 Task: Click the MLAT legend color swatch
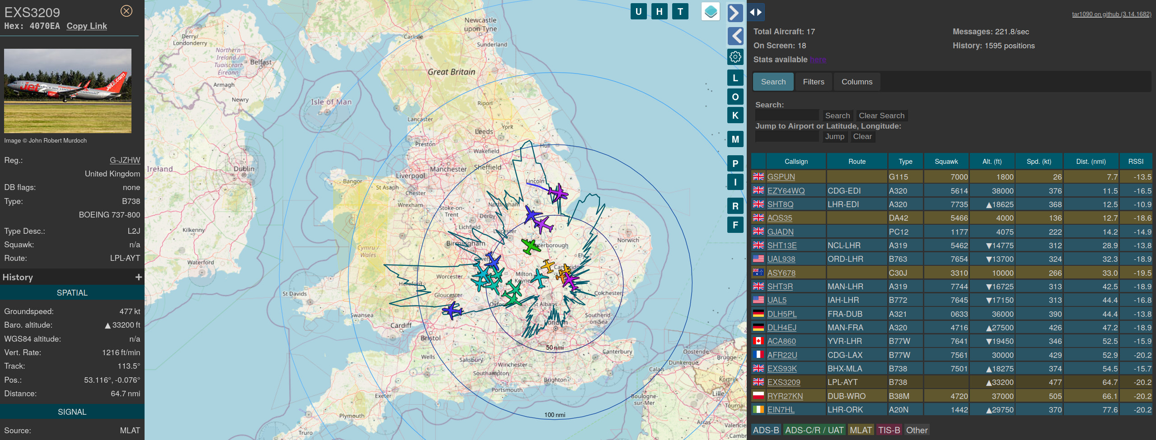click(x=861, y=430)
